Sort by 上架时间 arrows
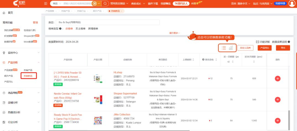Image resolution: width=297 pixels, height=131 pixels. 193,60
